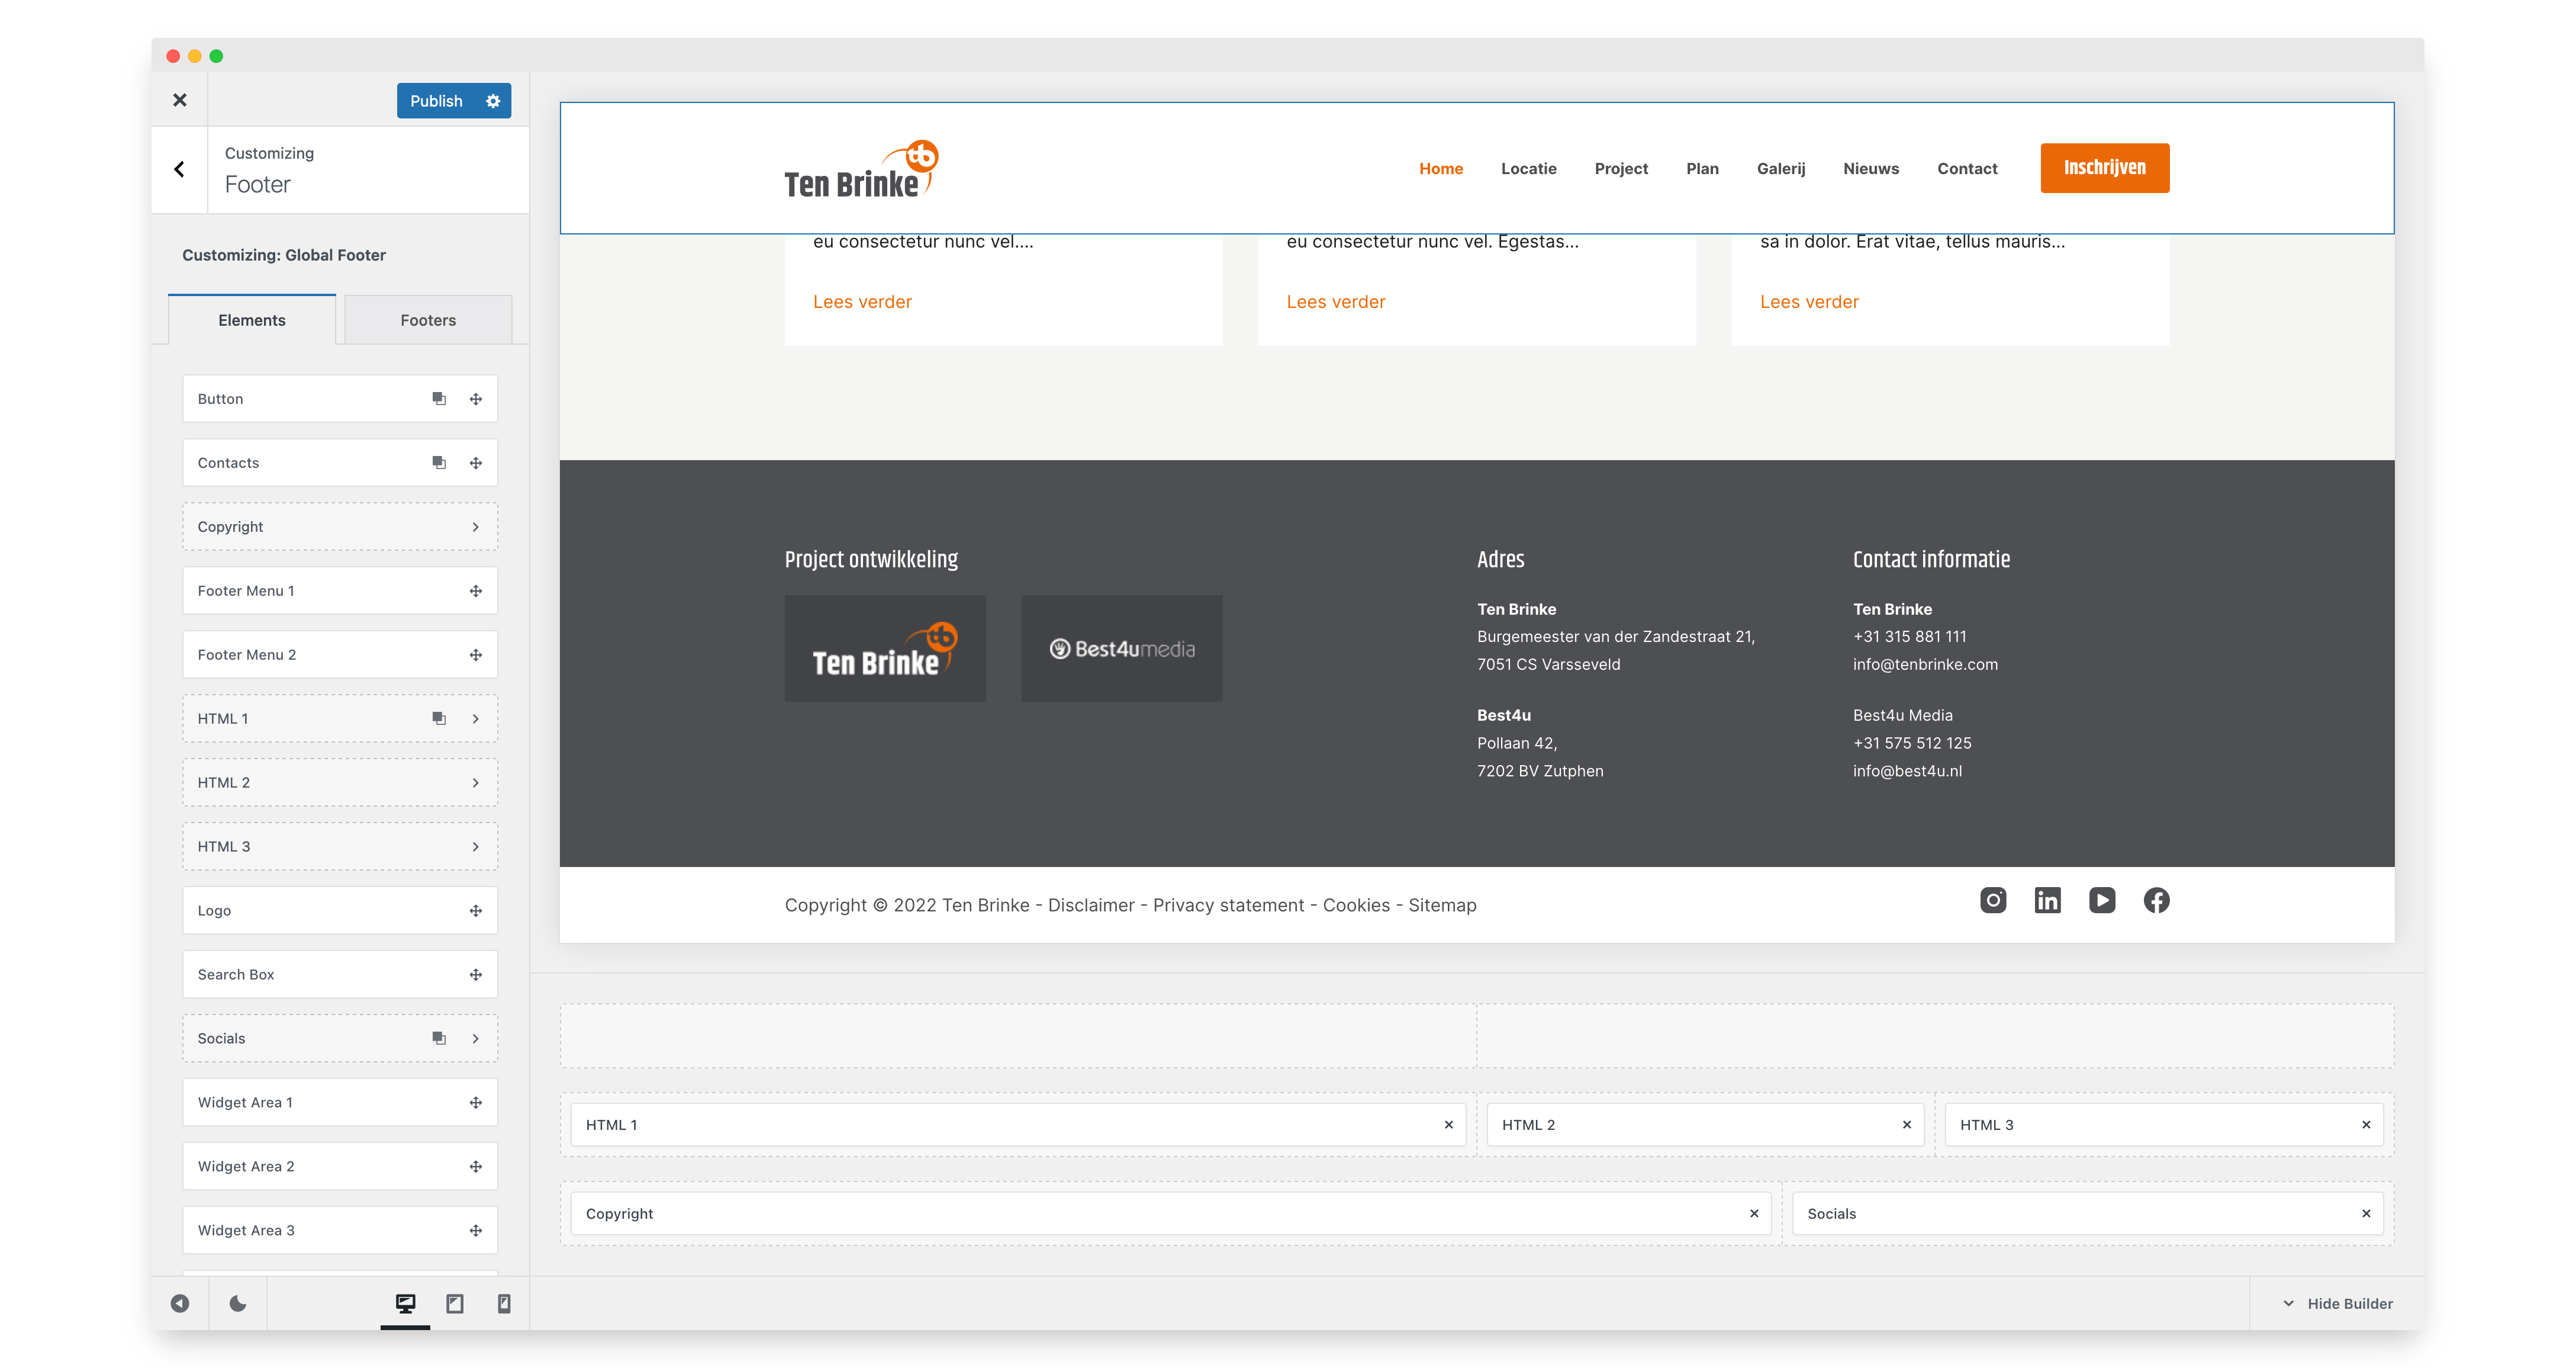Switch to the mobile preview device icon
This screenshot has width=2576, height=1368.
[x=504, y=1303]
